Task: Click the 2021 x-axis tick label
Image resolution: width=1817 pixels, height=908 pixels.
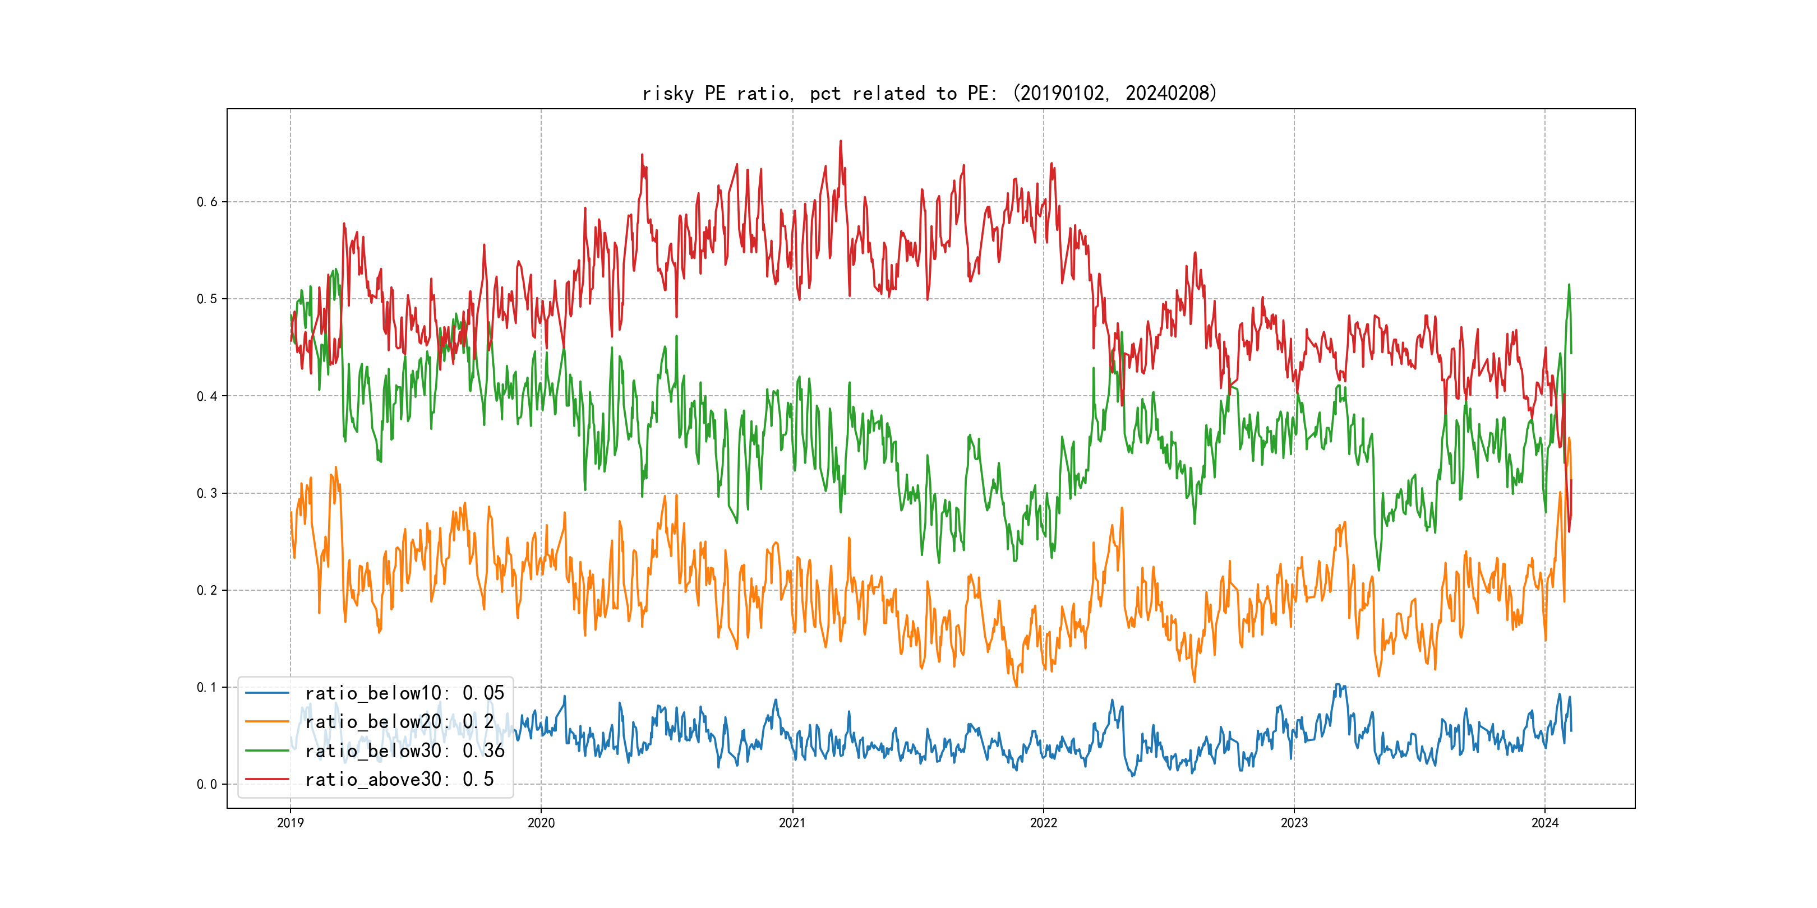Action: pyautogui.click(x=792, y=823)
